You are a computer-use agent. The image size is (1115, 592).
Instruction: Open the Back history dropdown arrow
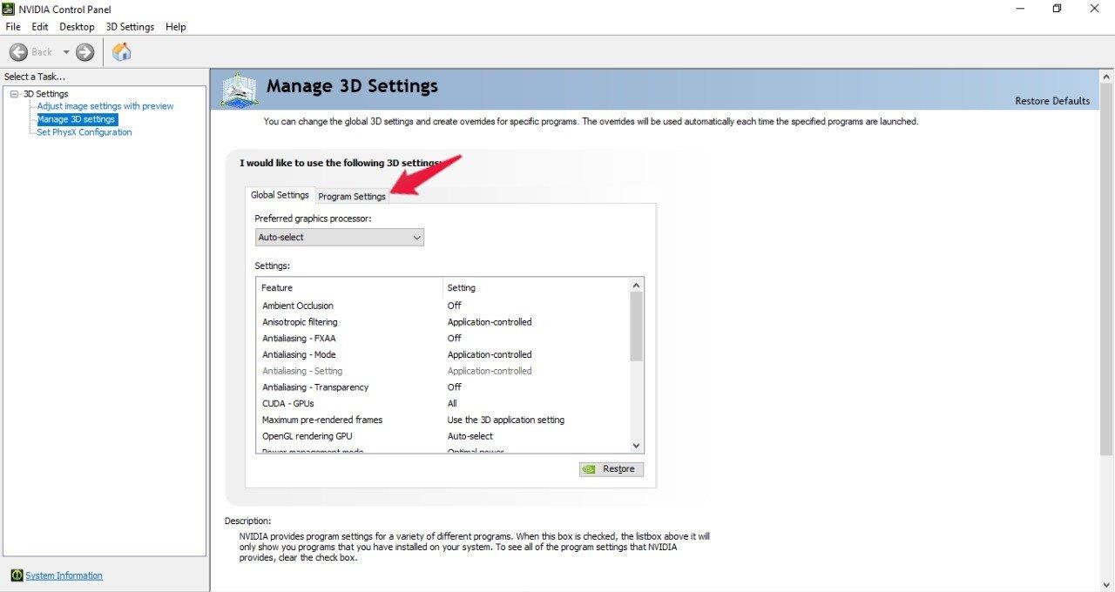[65, 52]
